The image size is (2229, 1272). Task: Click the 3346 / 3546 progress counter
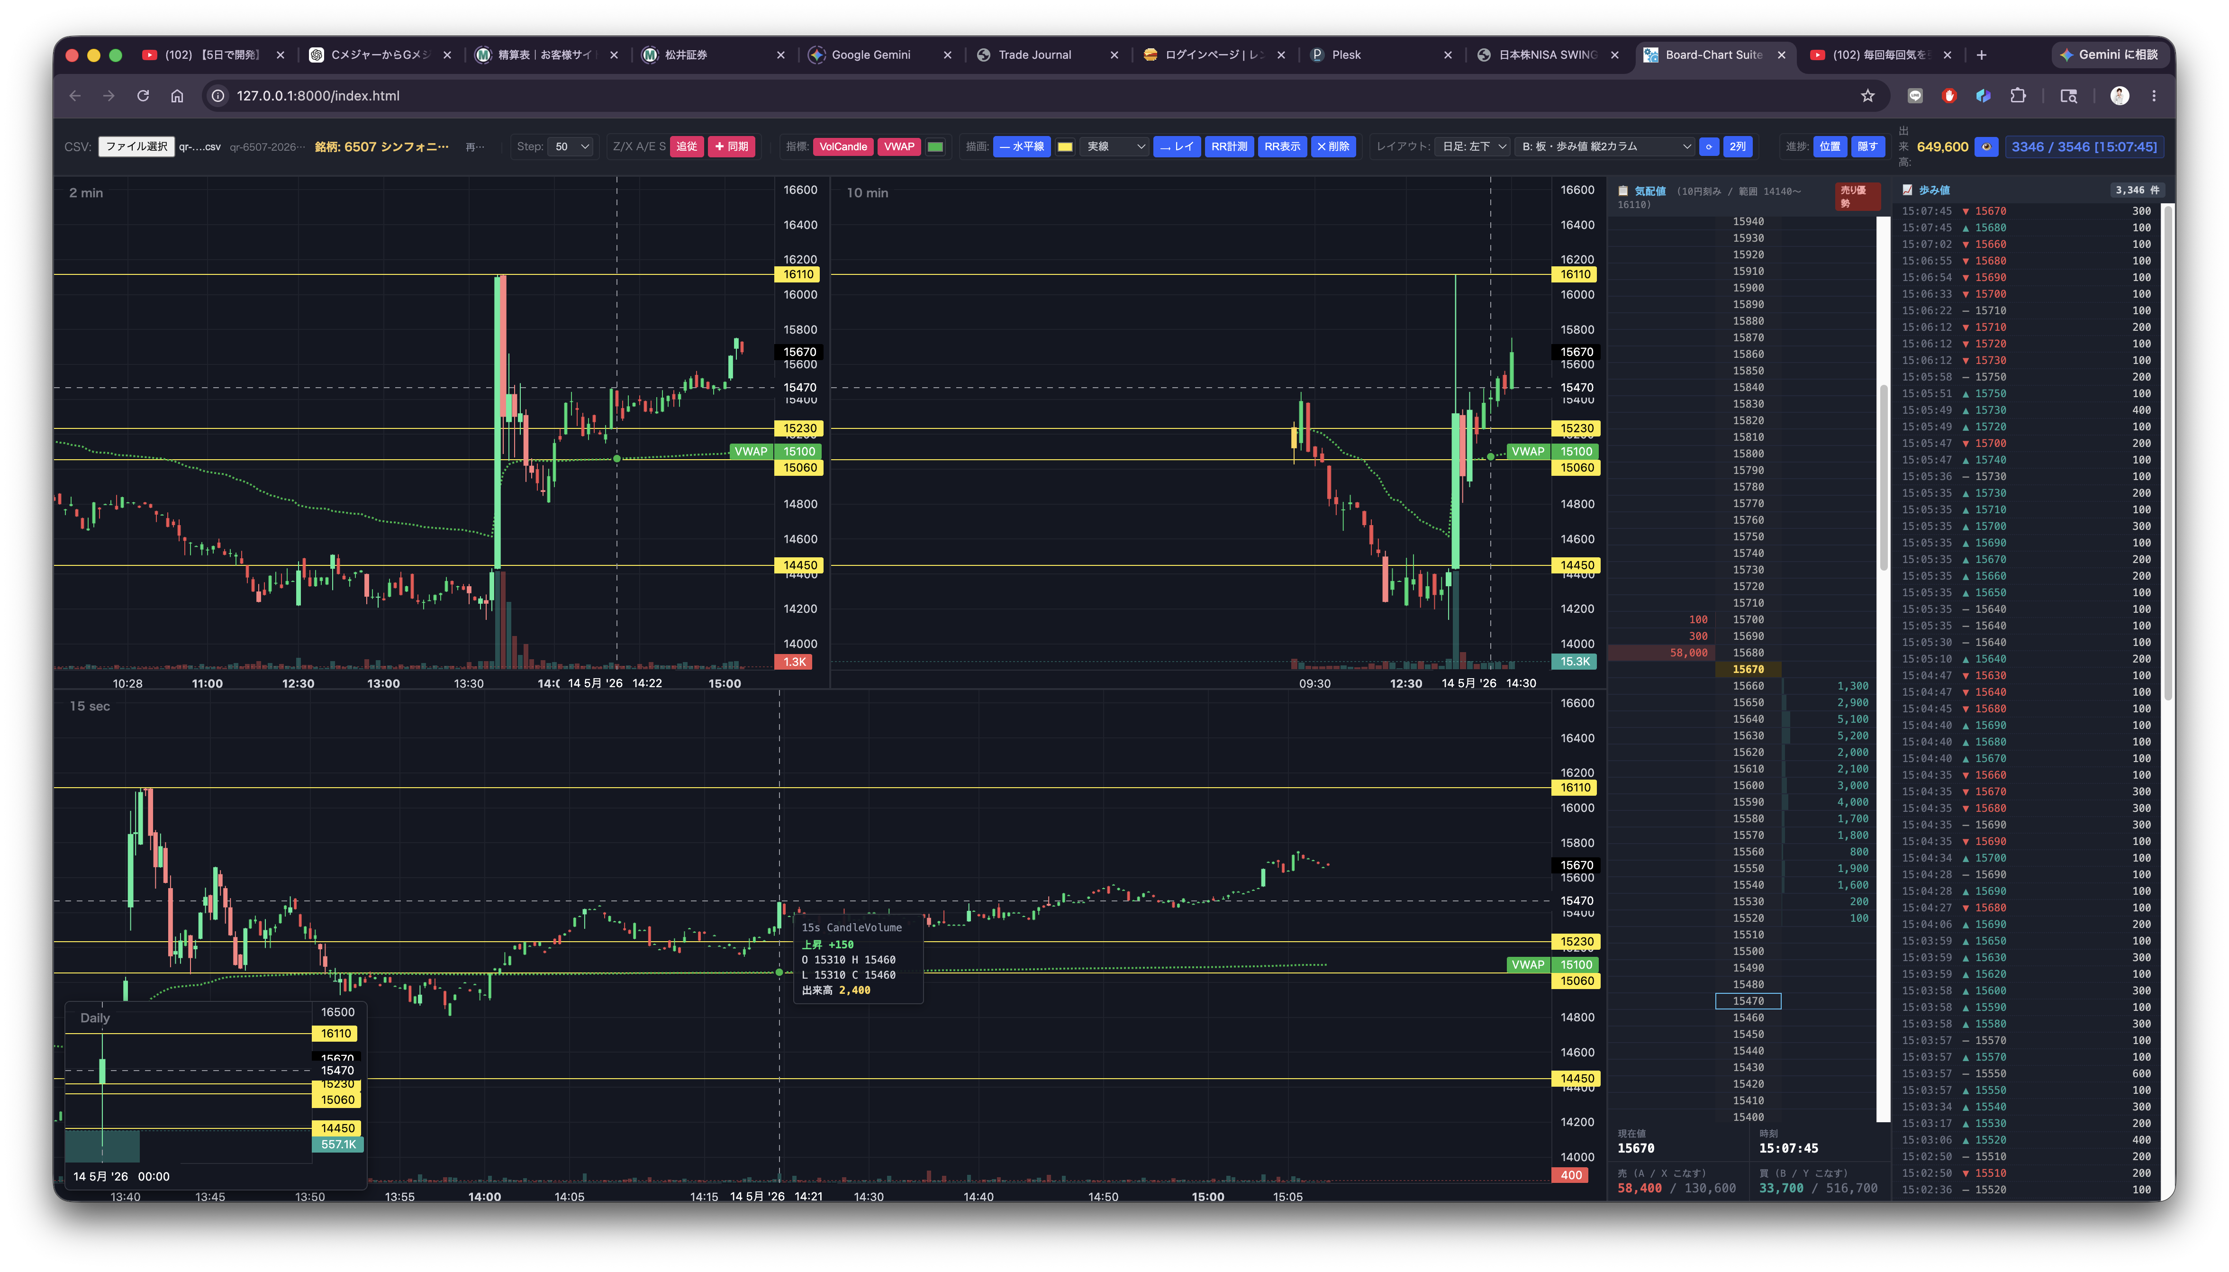(2084, 147)
